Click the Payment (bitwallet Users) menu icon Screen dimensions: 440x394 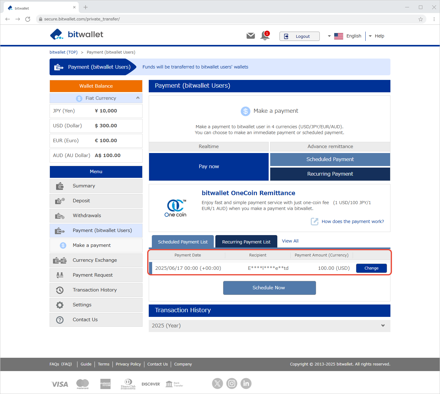[60, 230]
